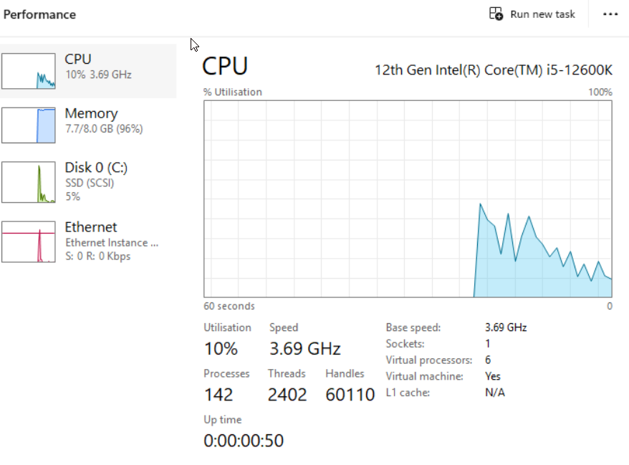
Task: Select the Disk 0 (C:) mini graph
Action: click(x=29, y=182)
